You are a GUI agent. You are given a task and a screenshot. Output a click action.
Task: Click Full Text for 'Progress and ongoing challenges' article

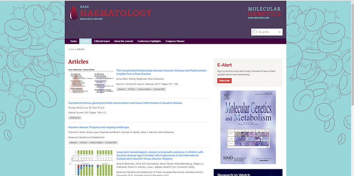tap(84, 143)
